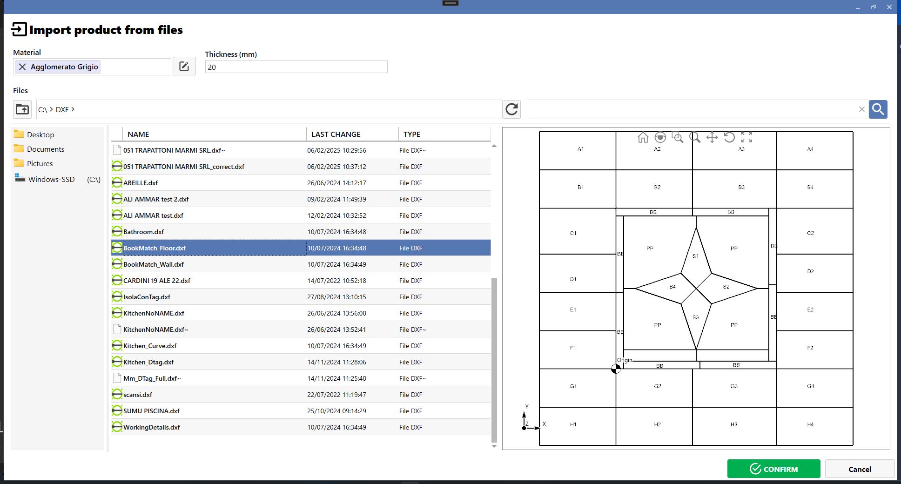Select the Windows-SSD (C:\) drive

pyautogui.click(x=57, y=179)
